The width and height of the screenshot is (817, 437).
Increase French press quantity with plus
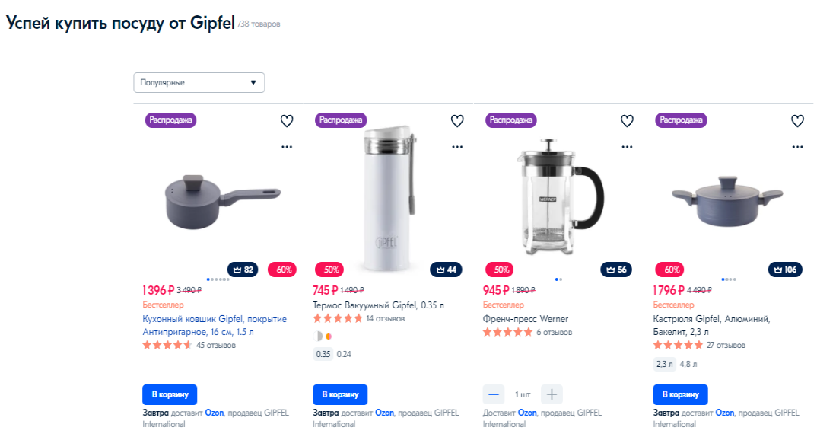tap(552, 395)
